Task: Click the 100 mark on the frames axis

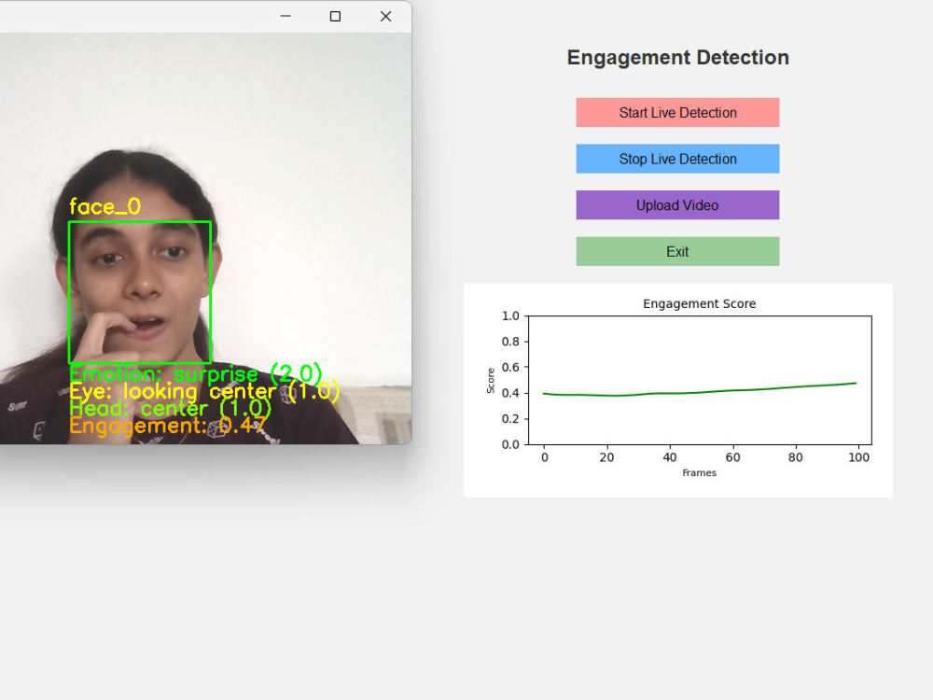Action: point(859,457)
